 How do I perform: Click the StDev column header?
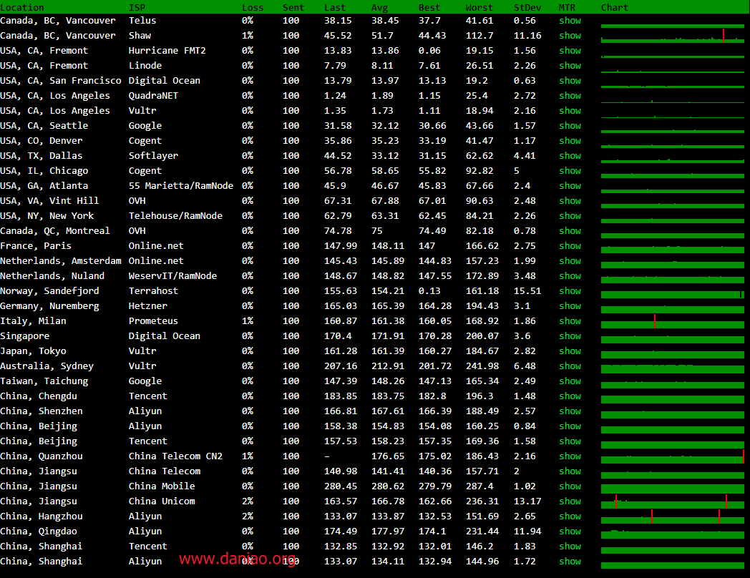coord(527,8)
